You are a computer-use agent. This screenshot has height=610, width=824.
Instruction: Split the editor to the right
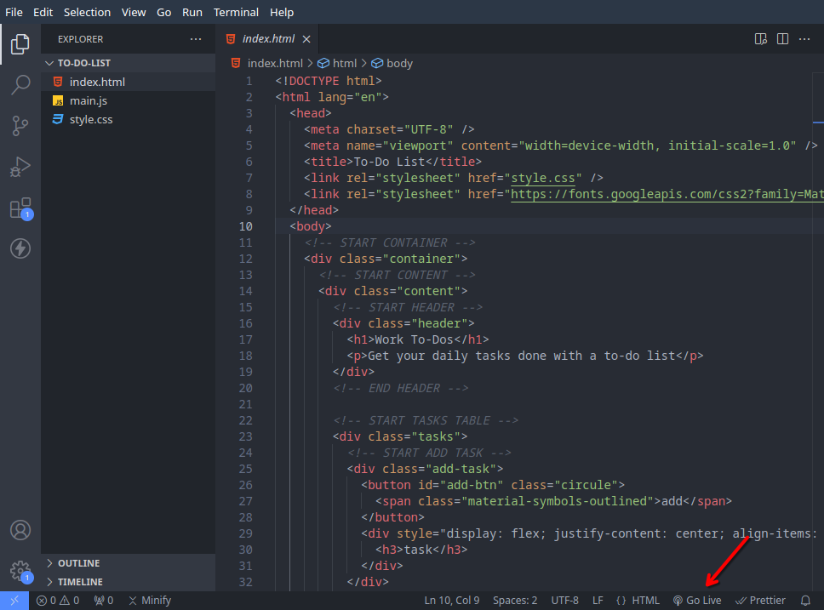coord(782,39)
